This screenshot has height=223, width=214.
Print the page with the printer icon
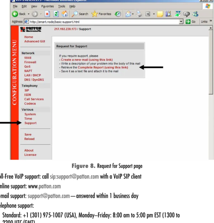(139, 14)
